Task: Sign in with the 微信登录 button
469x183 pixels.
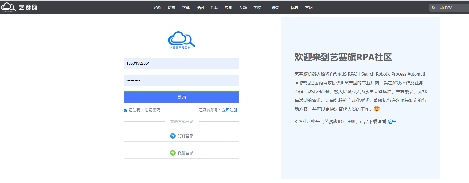Action: [x=182, y=153]
